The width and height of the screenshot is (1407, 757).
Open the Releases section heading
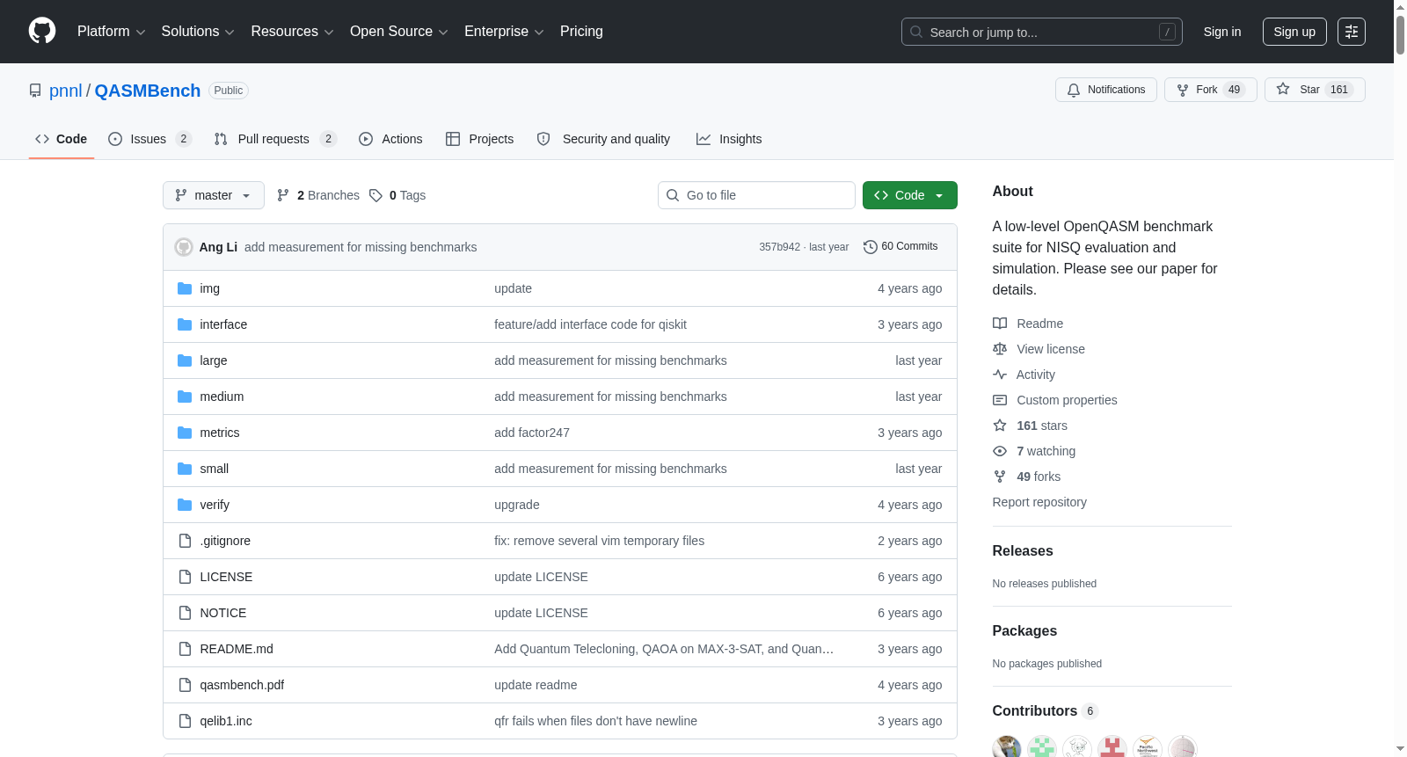[1023, 551]
